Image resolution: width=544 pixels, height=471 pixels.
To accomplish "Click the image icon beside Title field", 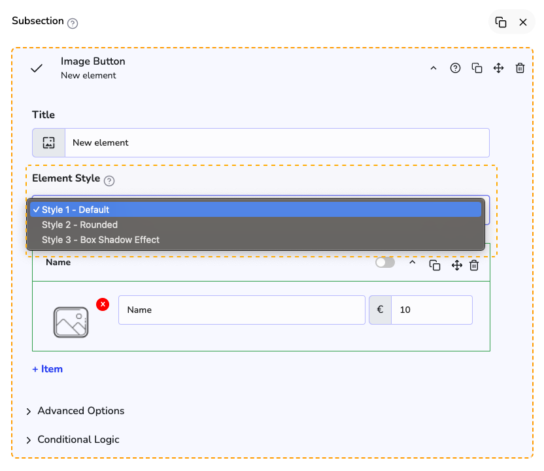I will tap(48, 142).
